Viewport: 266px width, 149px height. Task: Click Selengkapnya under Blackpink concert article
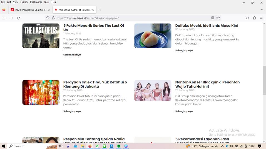(x=184, y=111)
